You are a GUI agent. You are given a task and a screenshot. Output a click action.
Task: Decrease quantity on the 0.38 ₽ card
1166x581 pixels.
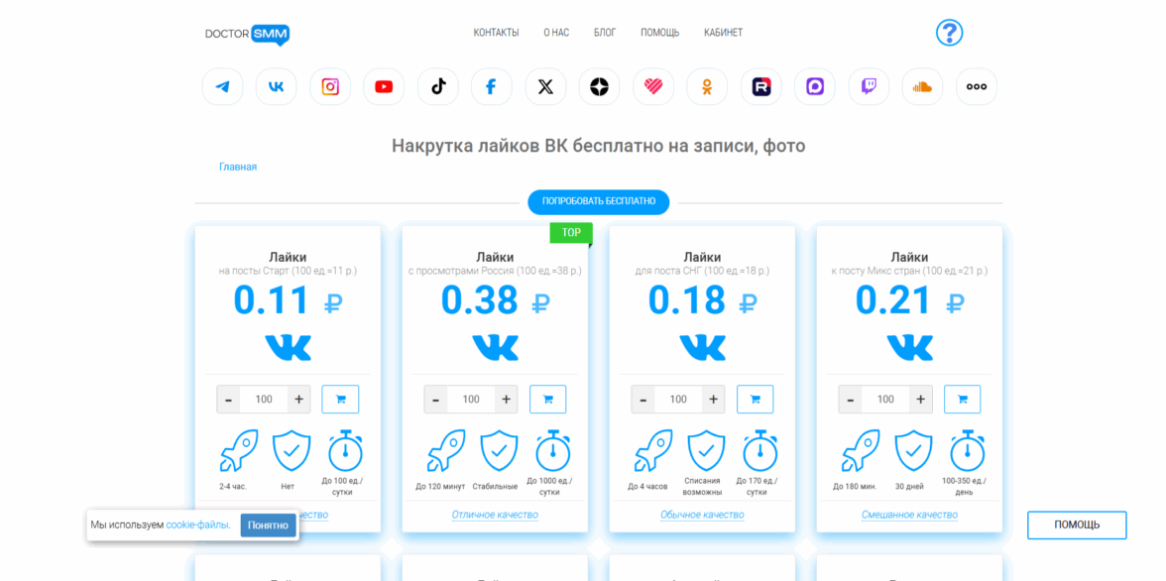click(436, 400)
